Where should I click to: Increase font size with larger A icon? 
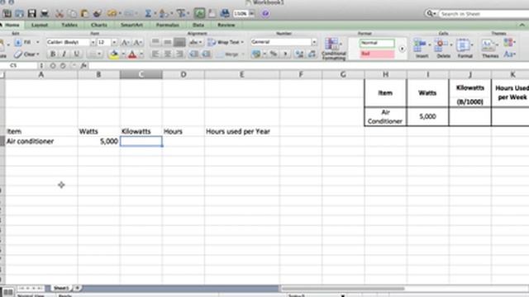pos(125,42)
